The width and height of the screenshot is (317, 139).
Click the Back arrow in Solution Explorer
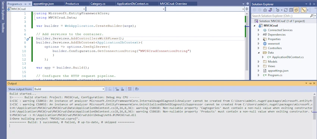click(254, 10)
